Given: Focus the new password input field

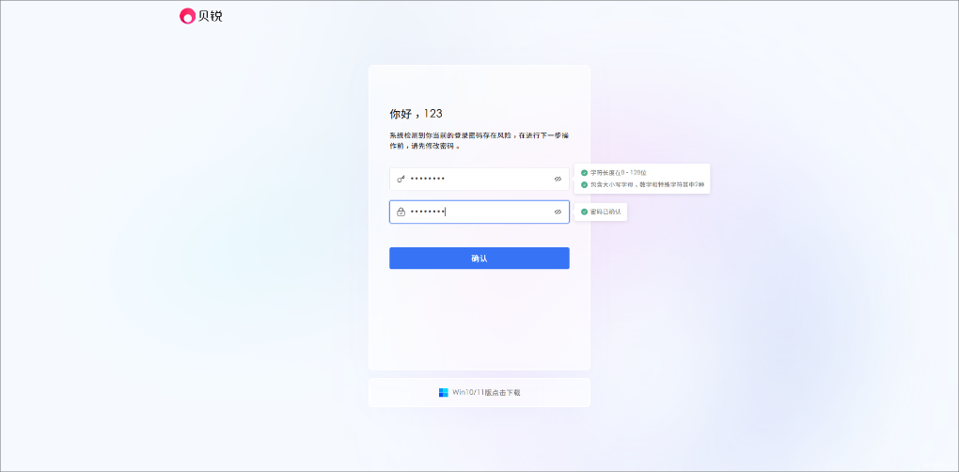Looking at the screenshot, I should 479,179.
